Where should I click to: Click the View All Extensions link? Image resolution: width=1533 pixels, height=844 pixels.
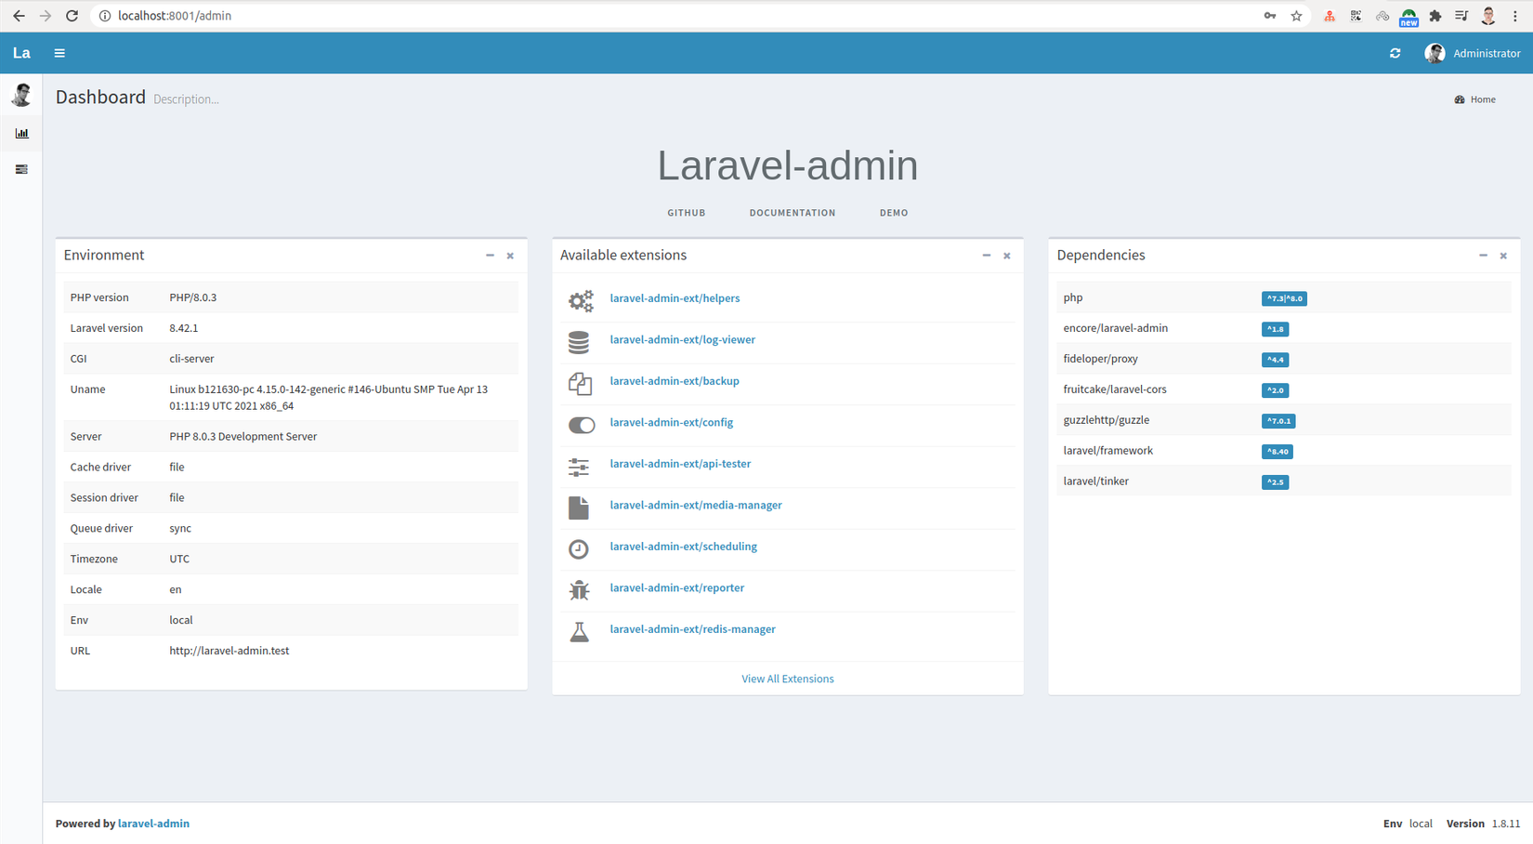click(787, 679)
